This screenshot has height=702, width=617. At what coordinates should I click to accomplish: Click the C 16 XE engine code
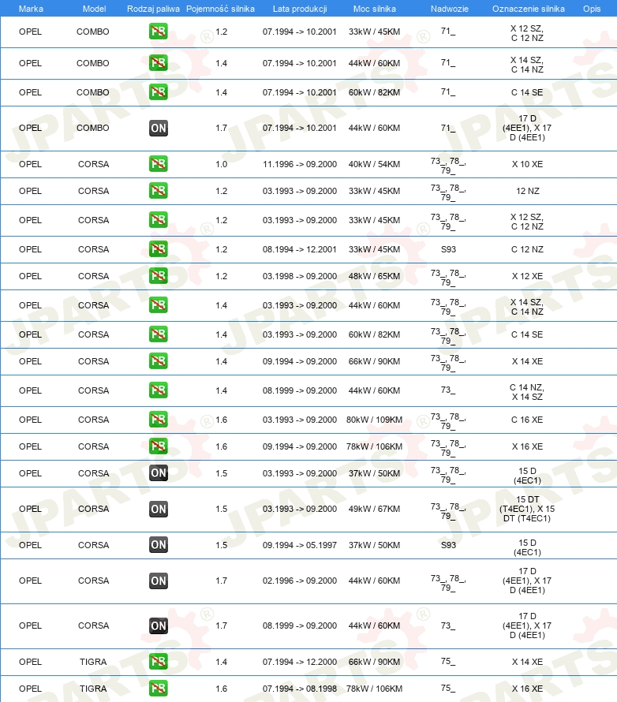(527, 420)
